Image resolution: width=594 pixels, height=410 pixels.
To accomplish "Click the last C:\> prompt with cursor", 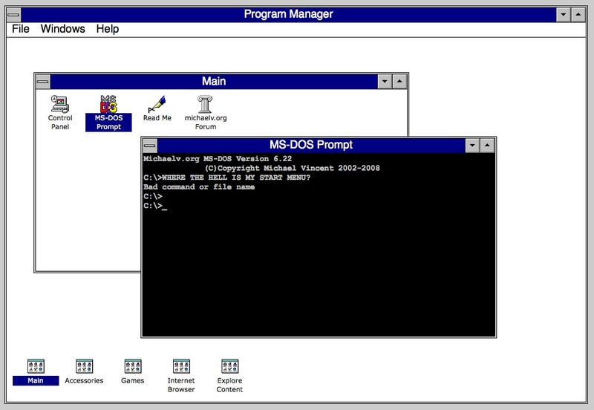I will [155, 206].
